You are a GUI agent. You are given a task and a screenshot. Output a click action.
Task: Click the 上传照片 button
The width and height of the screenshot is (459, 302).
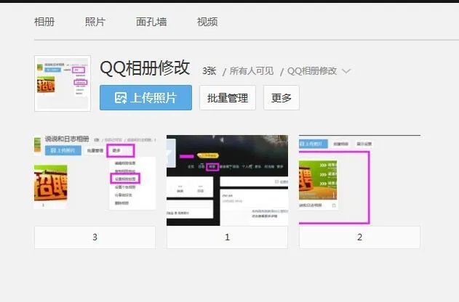point(145,97)
